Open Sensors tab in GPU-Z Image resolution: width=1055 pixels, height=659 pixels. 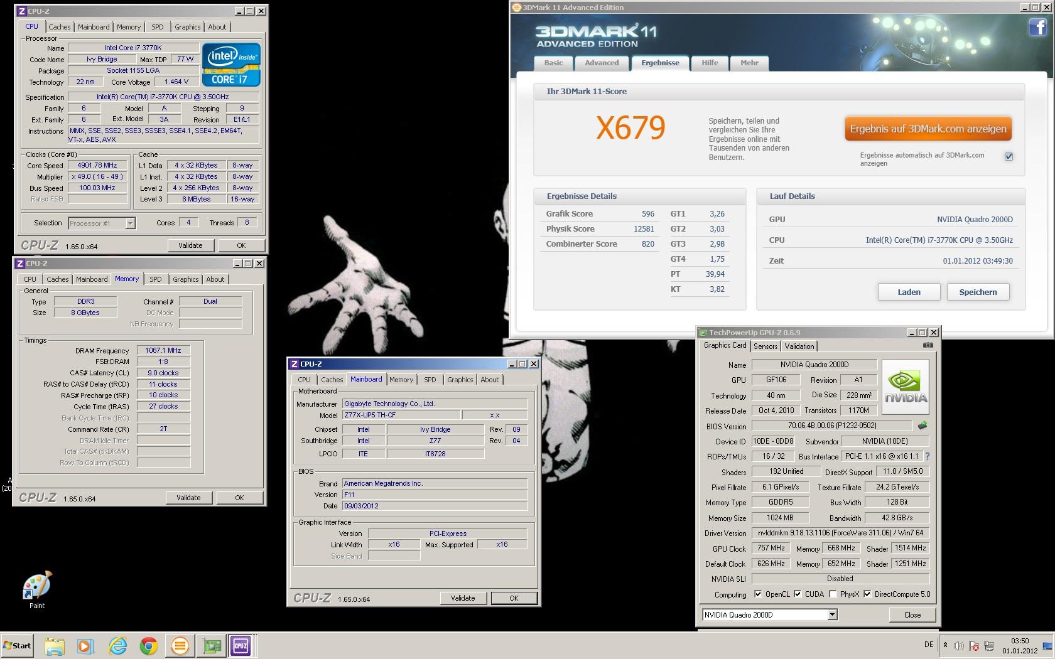coord(765,346)
